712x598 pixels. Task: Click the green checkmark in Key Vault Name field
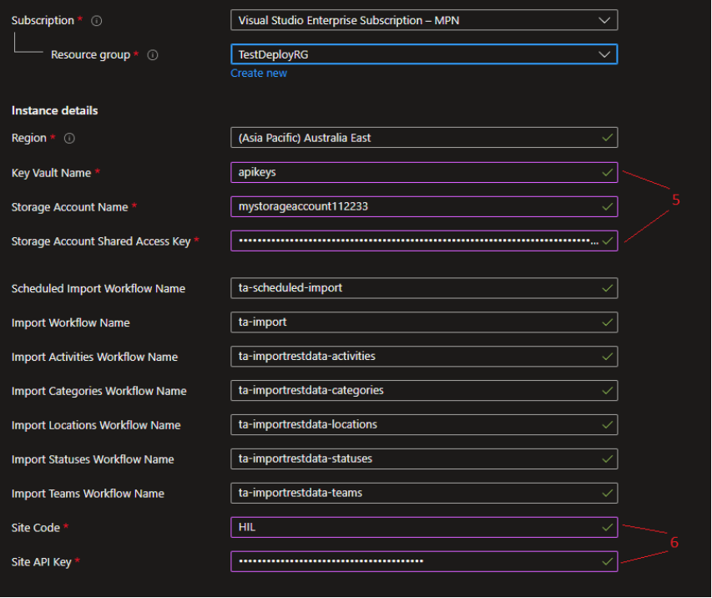click(607, 173)
